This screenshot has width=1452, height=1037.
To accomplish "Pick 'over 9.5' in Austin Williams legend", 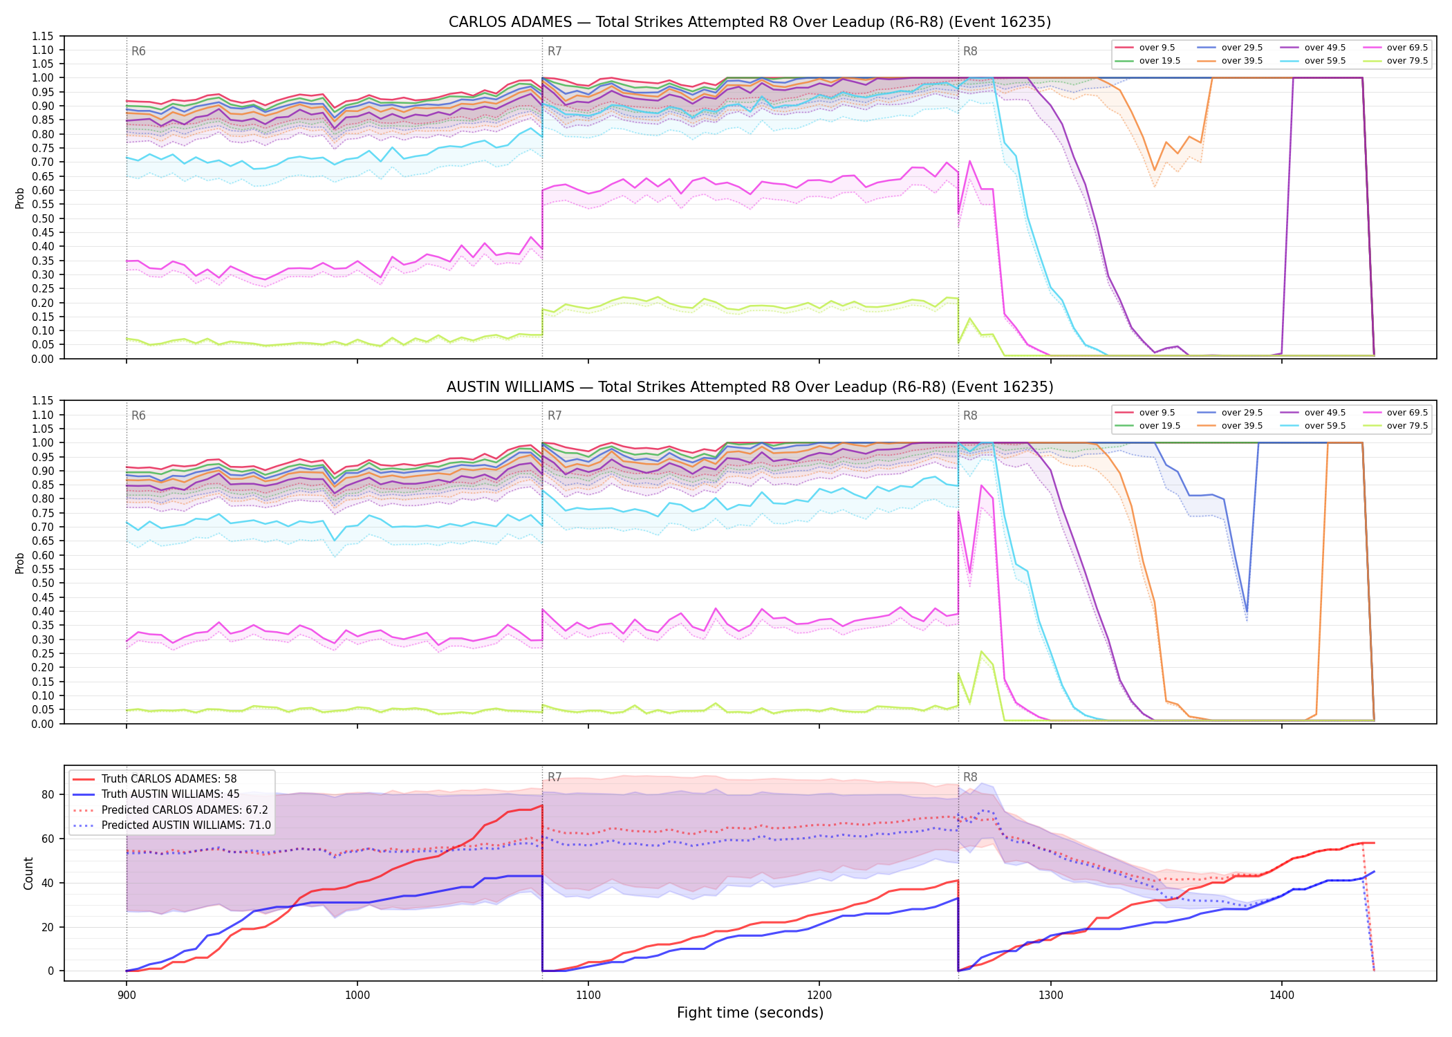I will [x=1144, y=413].
